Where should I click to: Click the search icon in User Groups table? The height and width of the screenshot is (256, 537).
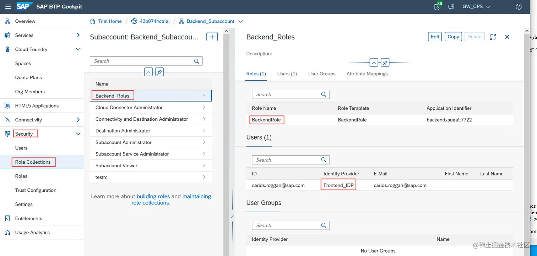pos(324,225)
